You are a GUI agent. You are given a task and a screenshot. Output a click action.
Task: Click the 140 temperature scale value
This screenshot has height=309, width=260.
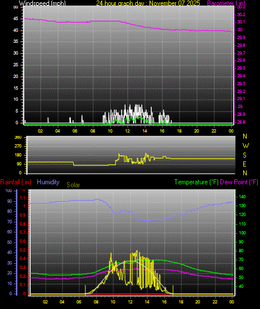[x=242, y=197]
